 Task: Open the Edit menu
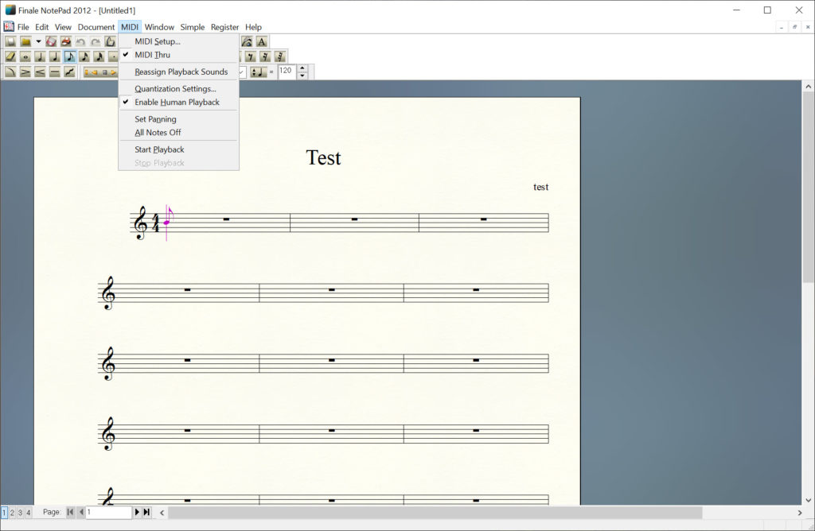(41, 27)
